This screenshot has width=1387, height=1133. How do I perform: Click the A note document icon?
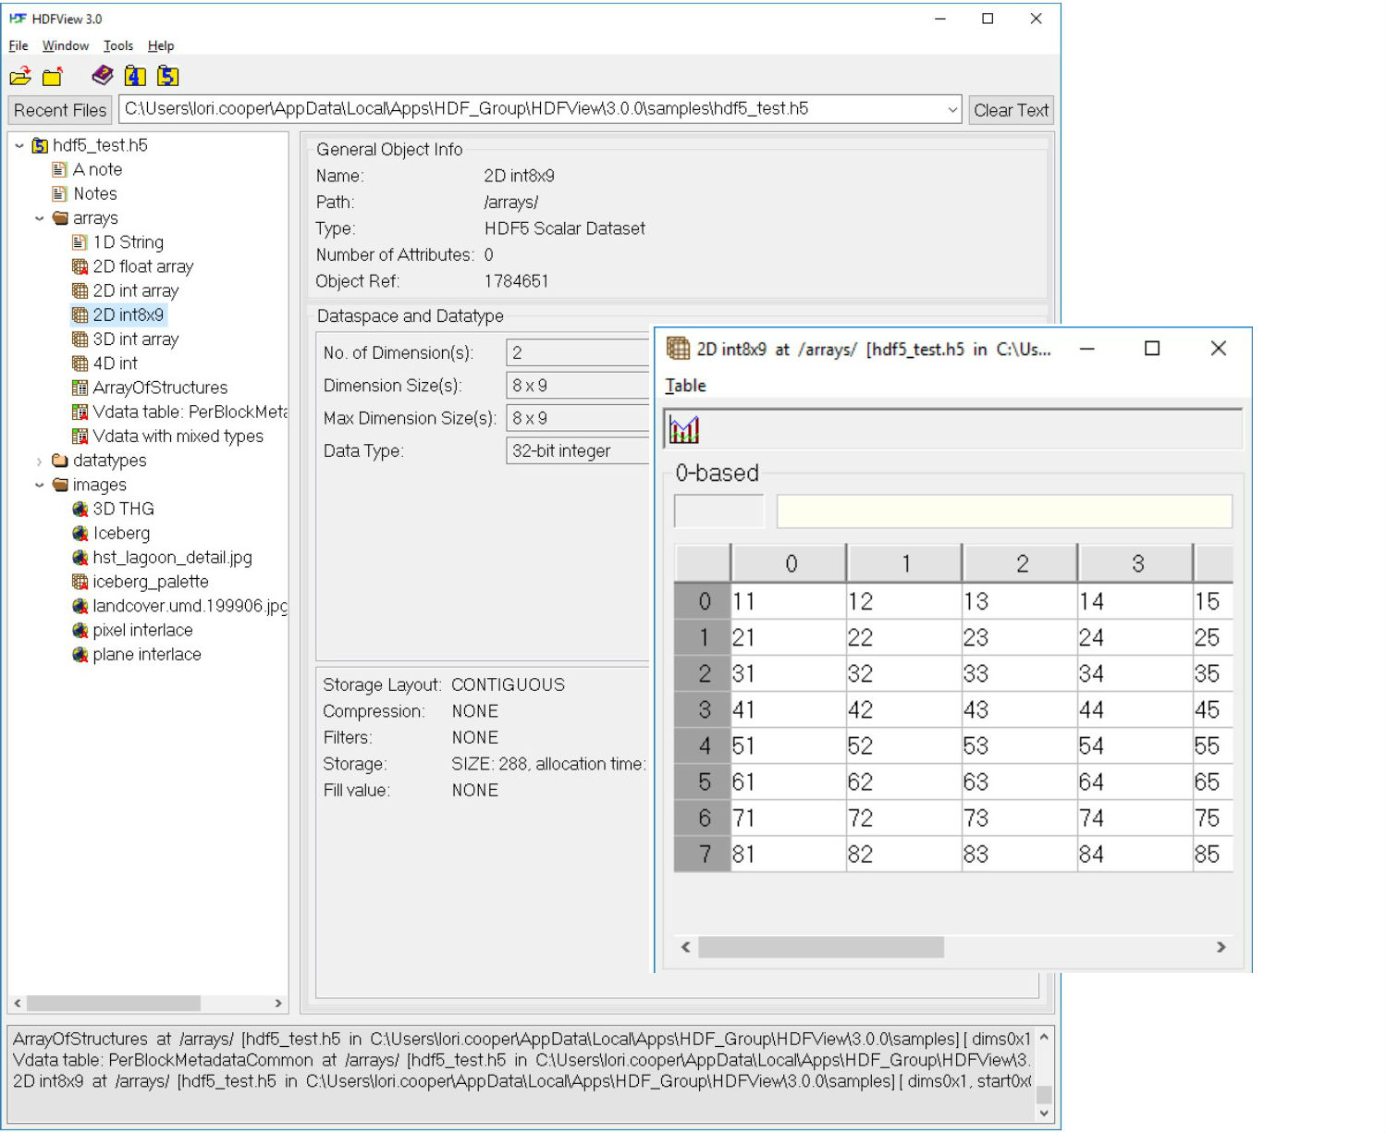[x=59, y=169]
